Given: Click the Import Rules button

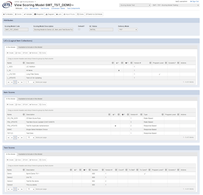Looking at the screenshot, I should (x=69, y=14).
